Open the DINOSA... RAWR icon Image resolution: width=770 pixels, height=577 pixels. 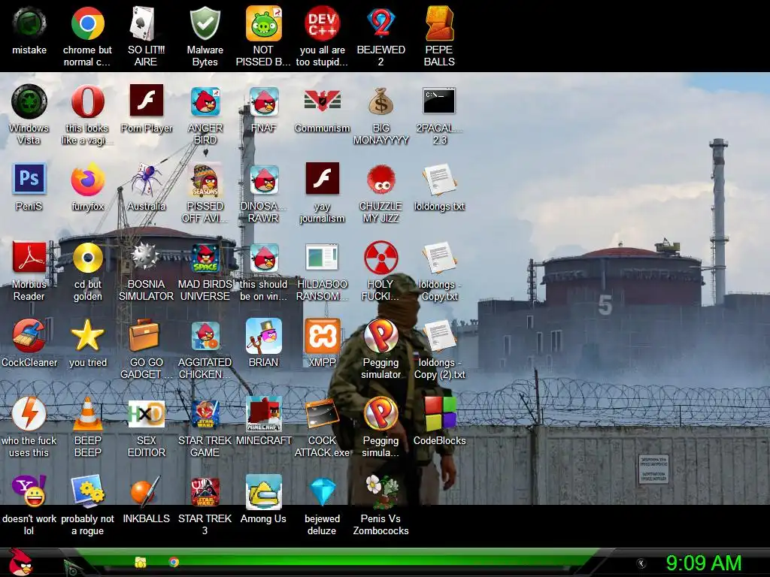[x=263, y=180]
